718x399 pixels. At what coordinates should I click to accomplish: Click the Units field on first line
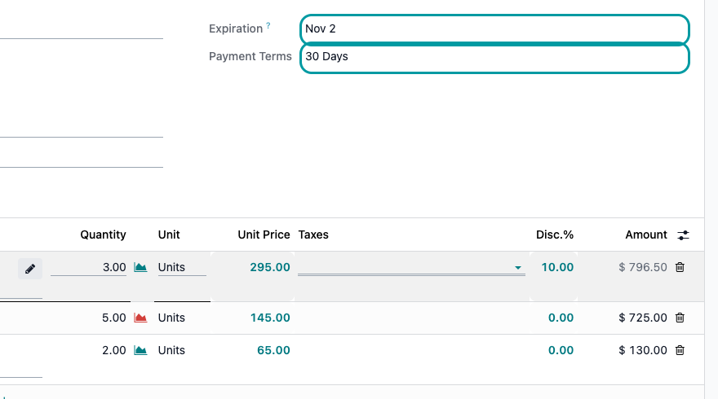point(182,267)
